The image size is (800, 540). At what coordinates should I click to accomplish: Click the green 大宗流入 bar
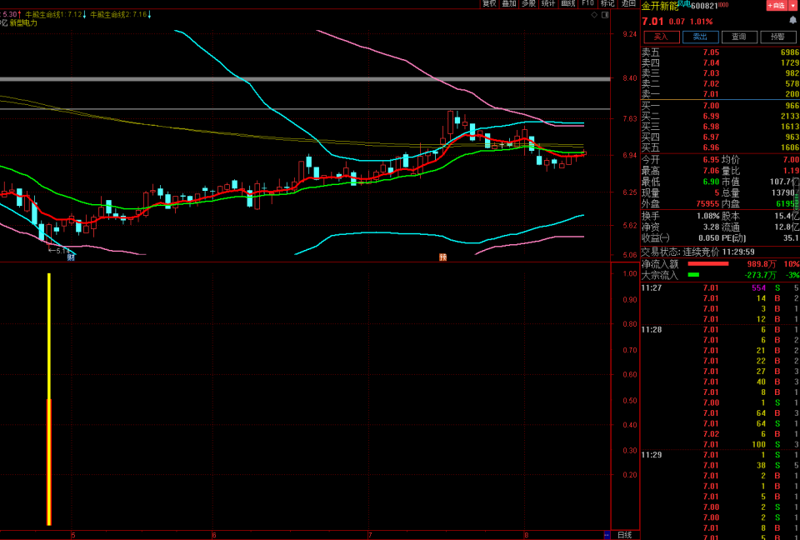pos(693,275)
